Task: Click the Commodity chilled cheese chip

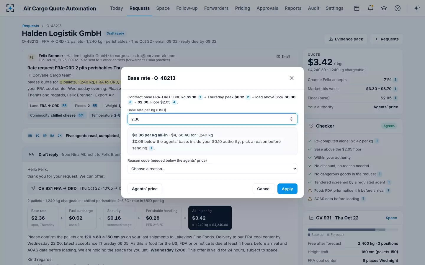Action: 56,115
